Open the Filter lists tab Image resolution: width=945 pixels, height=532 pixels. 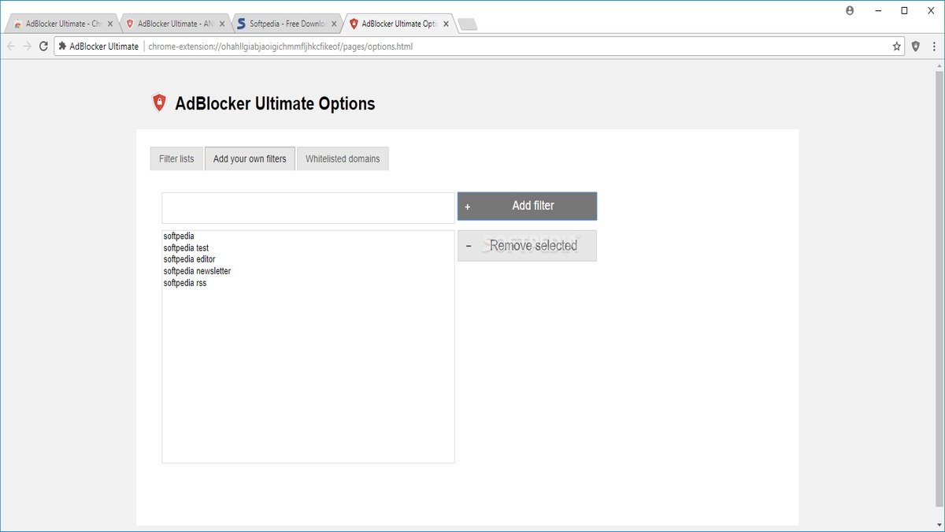(x=176, y=158)
